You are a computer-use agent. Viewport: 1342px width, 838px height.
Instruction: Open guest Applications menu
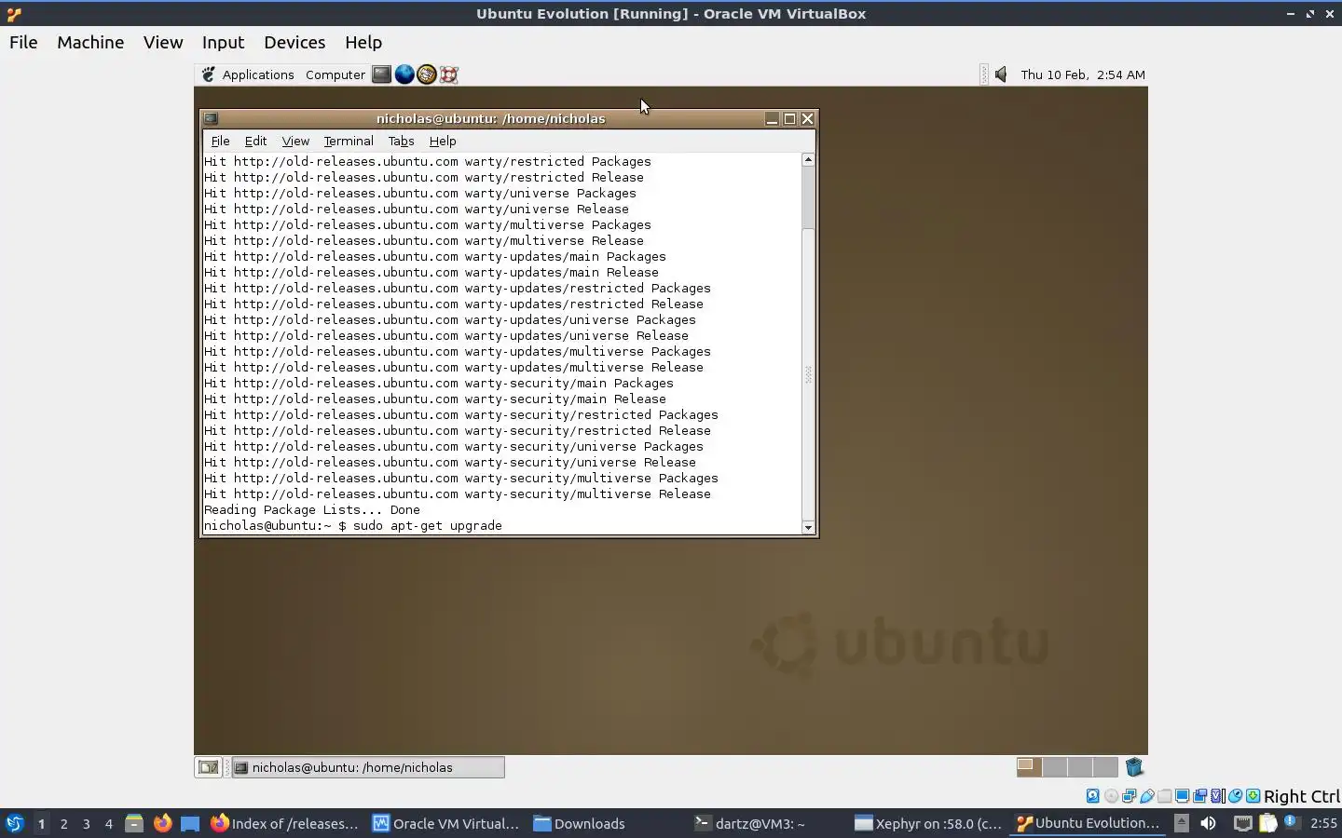(x=258, y=74)
